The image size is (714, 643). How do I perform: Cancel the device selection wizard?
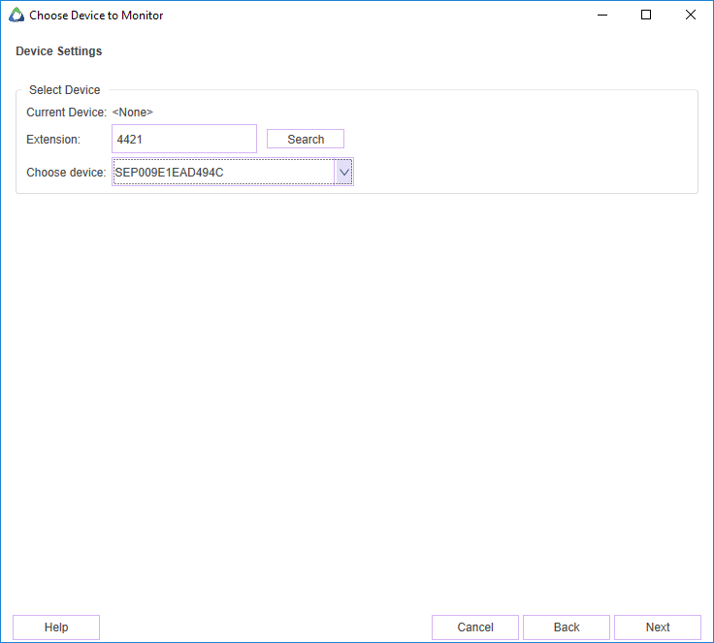click(475, 627)
